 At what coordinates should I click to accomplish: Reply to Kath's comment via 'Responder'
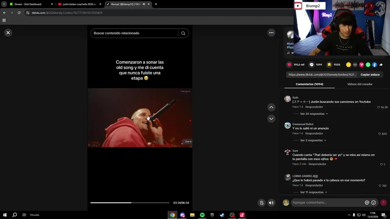click(314, 107)
